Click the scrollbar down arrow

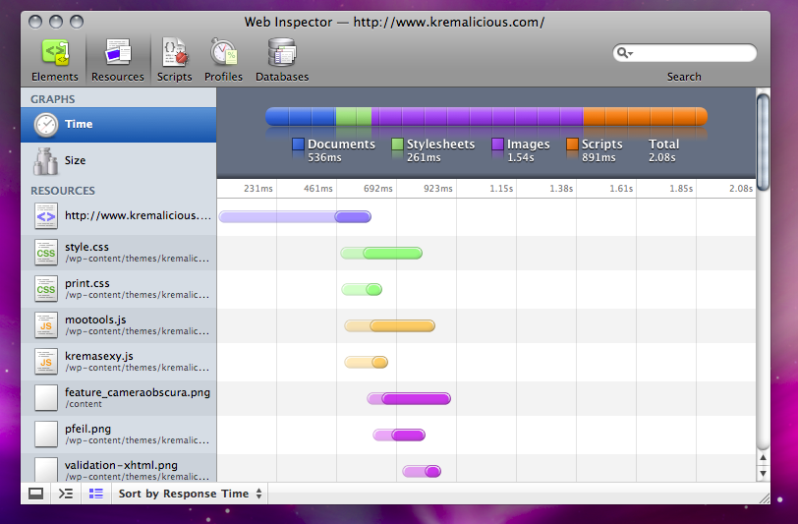[x=763, y=474]
